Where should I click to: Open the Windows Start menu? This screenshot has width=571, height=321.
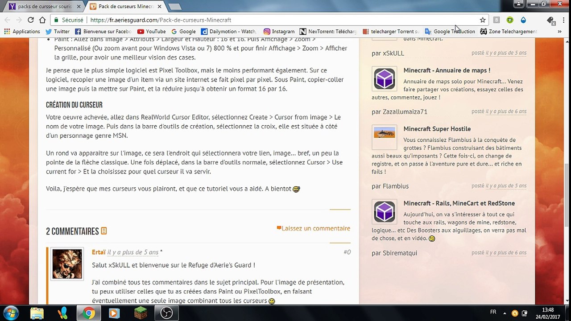(x=10, y=313)
